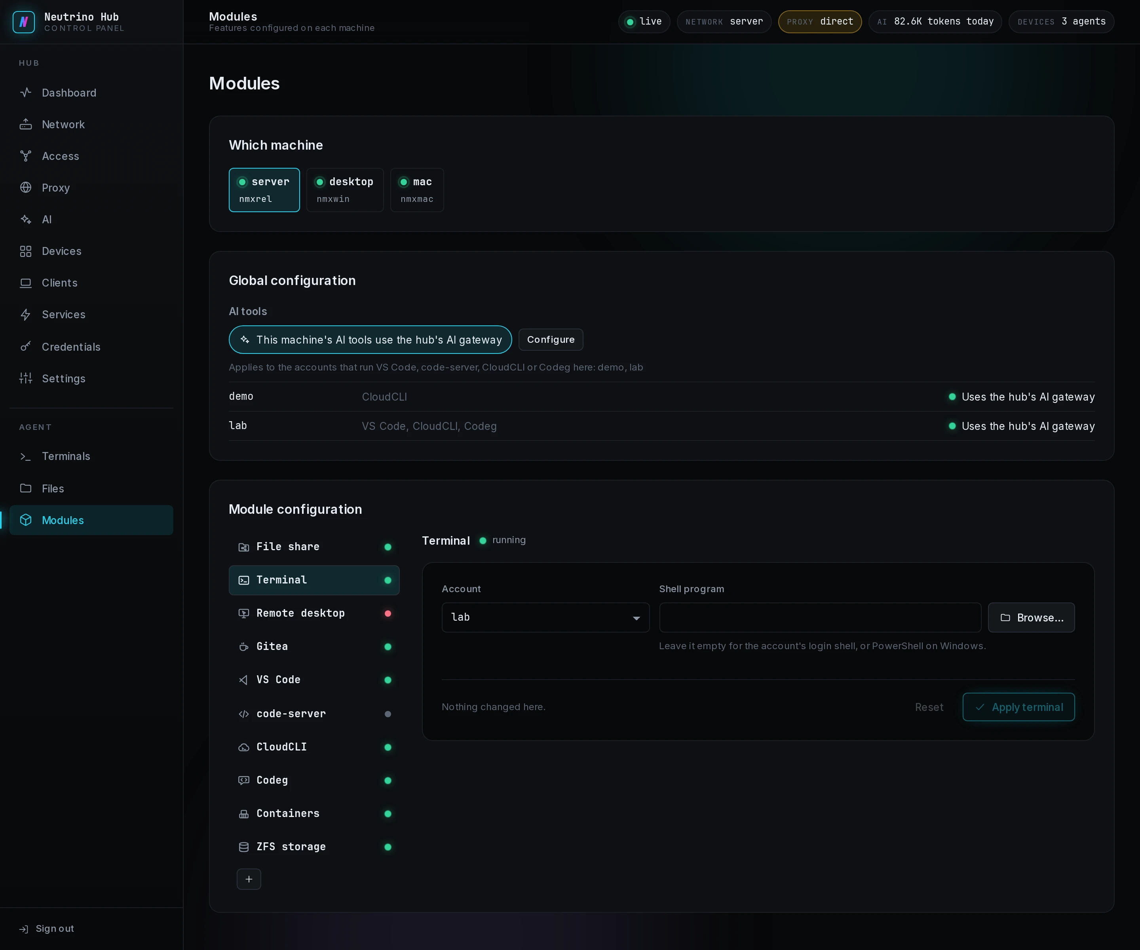Click the File share module icon
Image resolution: width=1140 pixels, height=950 pixels.
(244, 547)
